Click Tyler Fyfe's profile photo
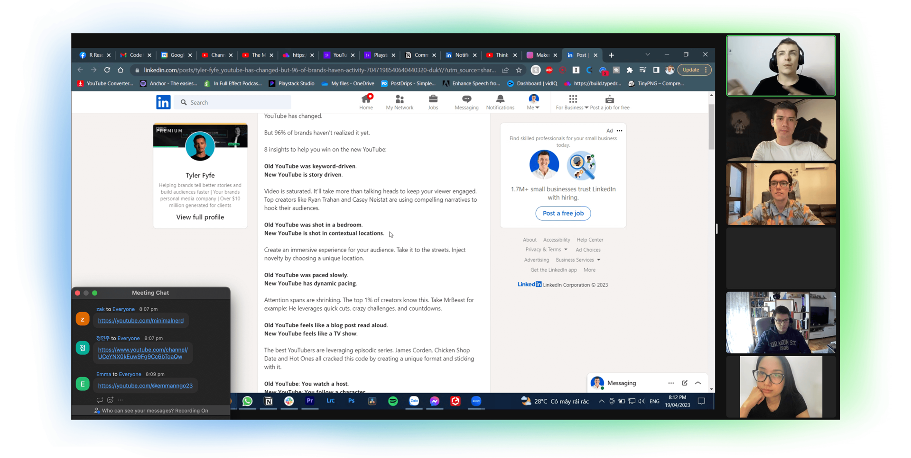 tap(200, 146)
